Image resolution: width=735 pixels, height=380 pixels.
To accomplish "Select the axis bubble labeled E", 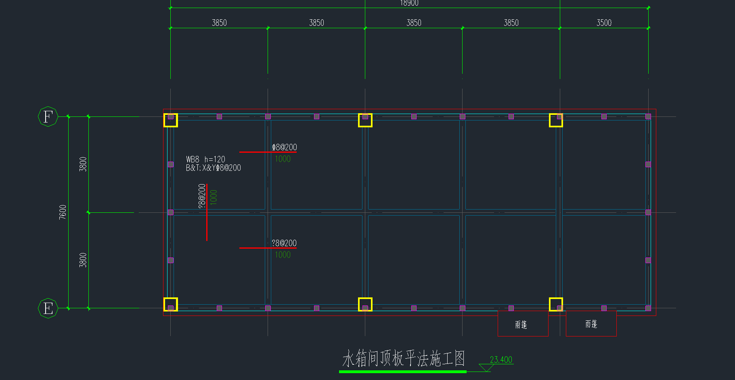I will 48,308.
